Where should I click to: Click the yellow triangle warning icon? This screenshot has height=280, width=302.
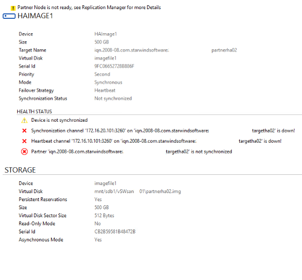pyautogui.click(x=24, y=120)
